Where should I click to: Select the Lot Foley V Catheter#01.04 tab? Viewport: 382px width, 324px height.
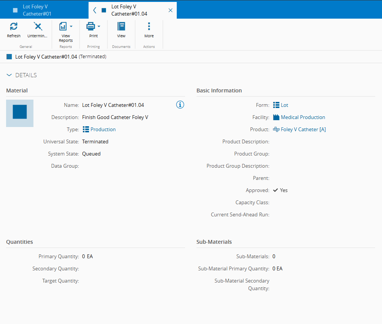tap(129, 10)
